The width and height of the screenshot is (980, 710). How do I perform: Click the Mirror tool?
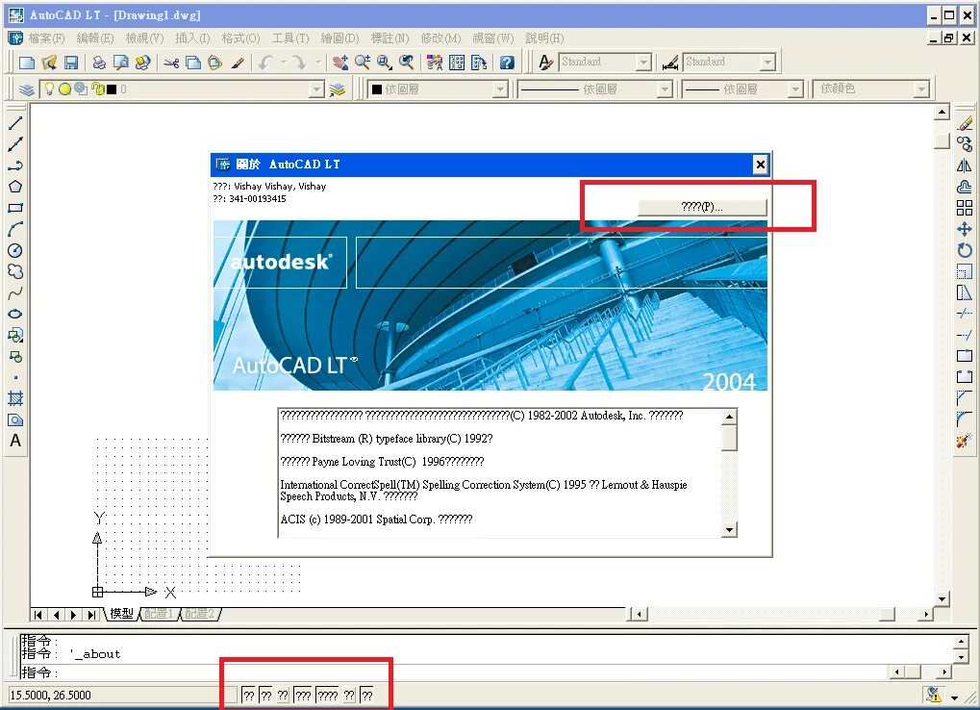click(x=965, y=165)
